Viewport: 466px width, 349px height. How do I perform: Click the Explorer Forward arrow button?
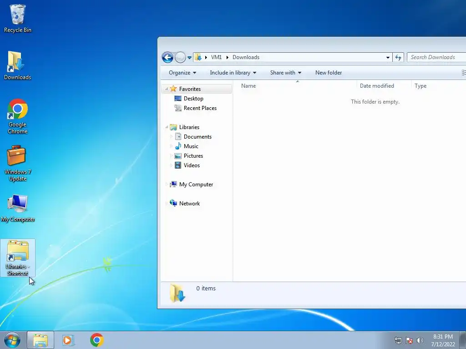pyautogui.click(x=180, y=57)
